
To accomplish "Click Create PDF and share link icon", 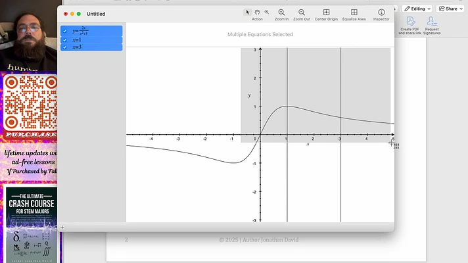I will pyautogui.click(x=410, y=21).
